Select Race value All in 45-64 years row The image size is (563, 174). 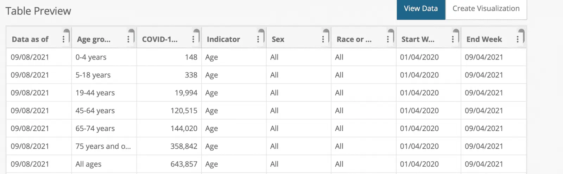click(339, 111)
